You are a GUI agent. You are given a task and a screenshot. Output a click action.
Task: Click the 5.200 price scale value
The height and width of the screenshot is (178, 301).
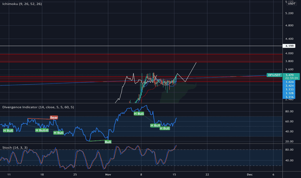[x=289, y=13]
